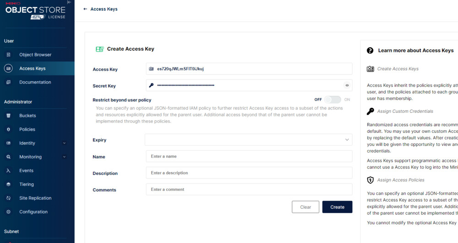Click the Site Replication icon

(8, 198)
